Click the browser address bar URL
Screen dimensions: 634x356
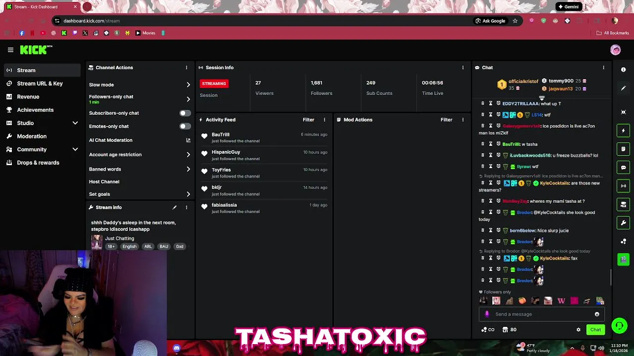coord(92,21)
